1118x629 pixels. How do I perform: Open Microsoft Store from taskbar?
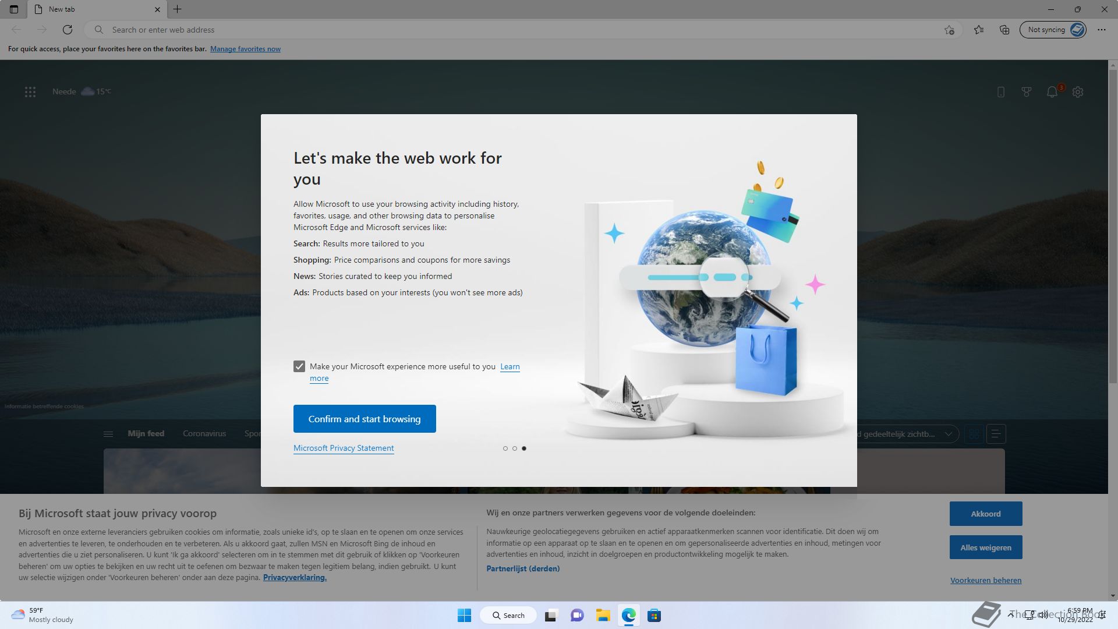(x=654, y=616)
